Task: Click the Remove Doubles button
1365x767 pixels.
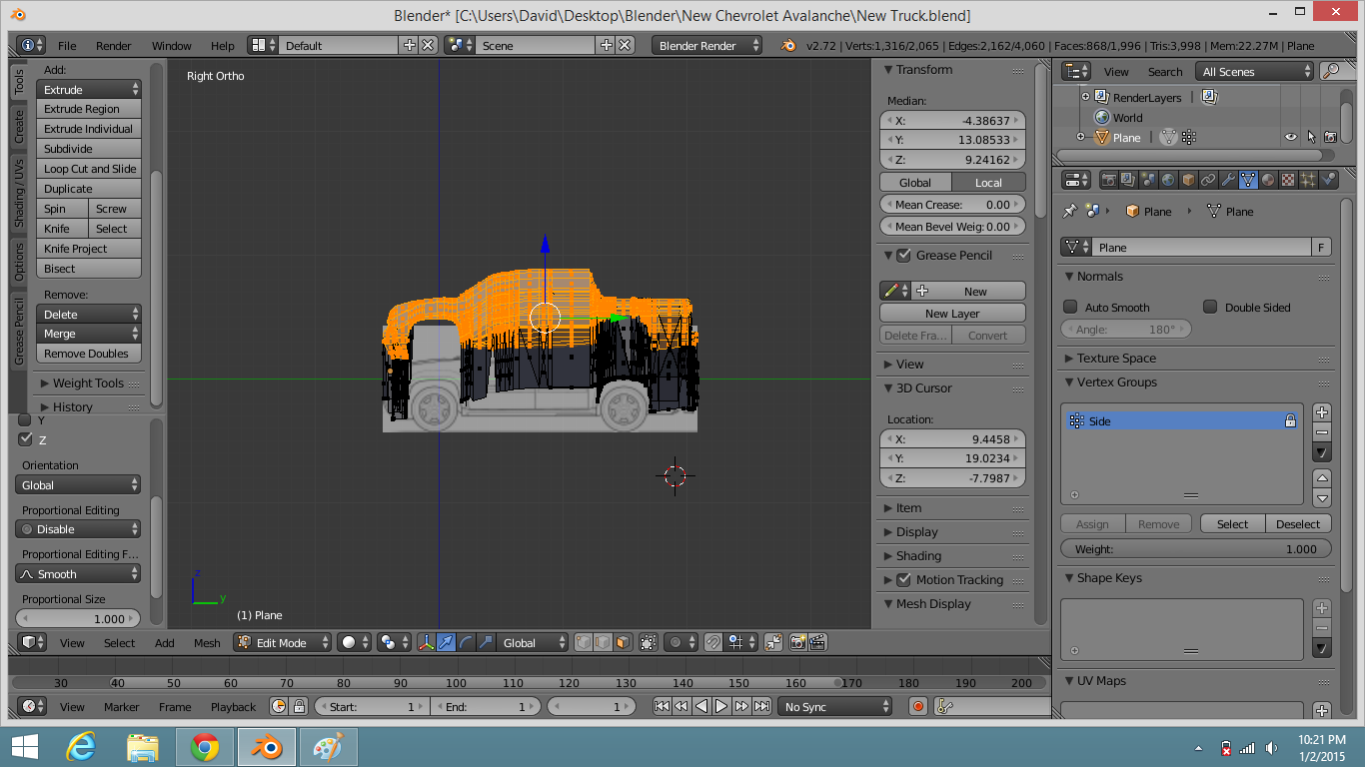Action: point(89,354)
